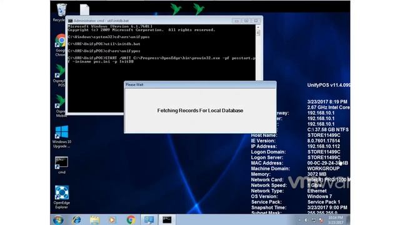Click the 'Ethernet' value

coord(317,191)
